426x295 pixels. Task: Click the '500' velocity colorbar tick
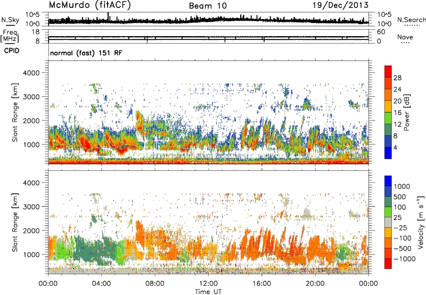(x=400, y=196)
